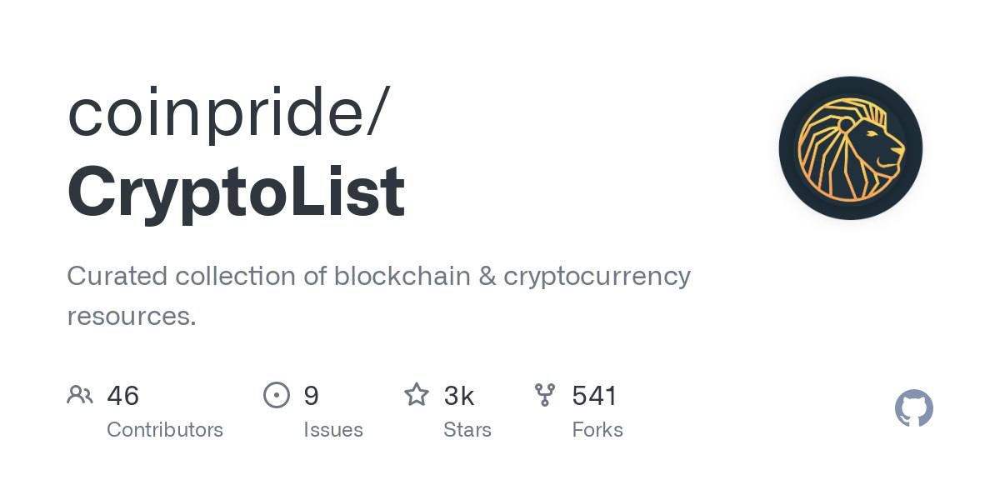
Task: Click the word "cryptocurrency" in the description
Action: [x=597, y=277]
